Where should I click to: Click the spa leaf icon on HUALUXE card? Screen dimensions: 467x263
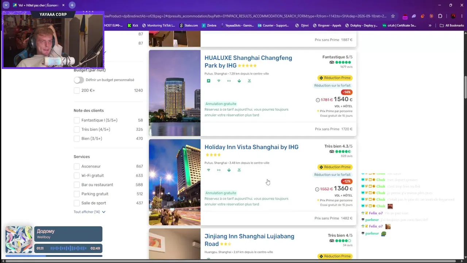(x=239, y=81)
